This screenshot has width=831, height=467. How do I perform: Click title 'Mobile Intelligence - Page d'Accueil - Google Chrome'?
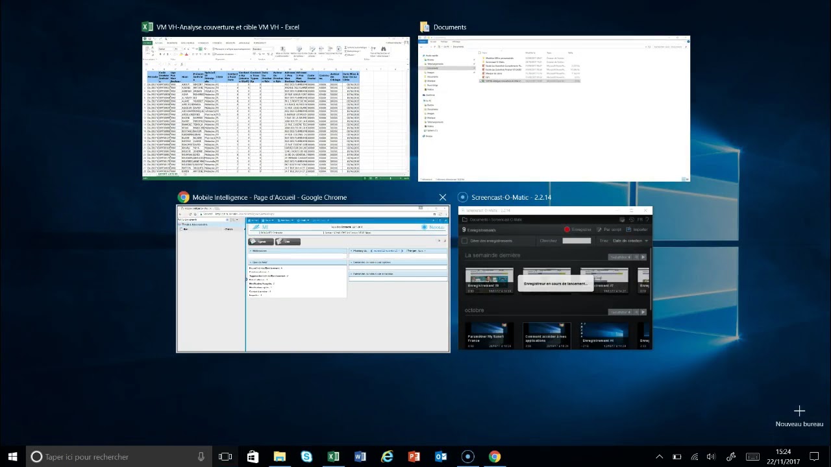(x=269, y=197)
